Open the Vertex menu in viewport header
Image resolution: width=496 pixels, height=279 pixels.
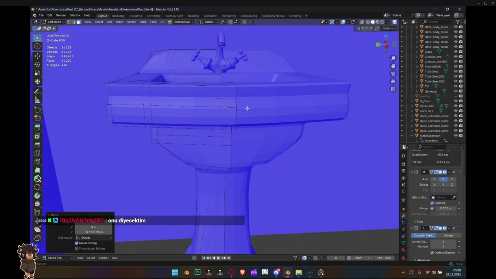tap(131, 22)
